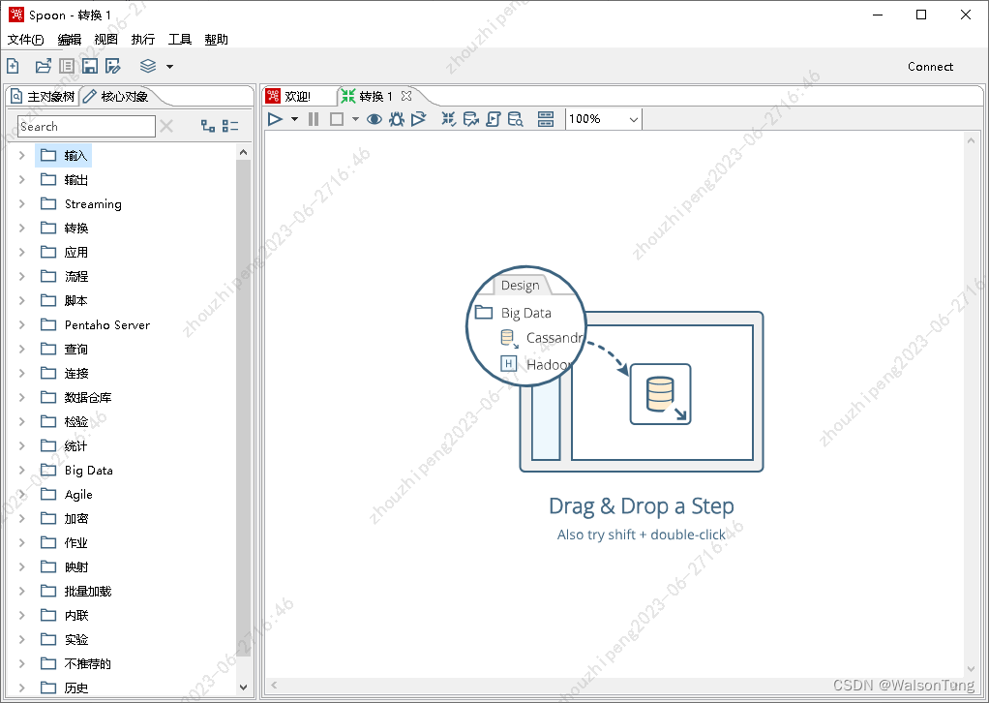Select the 加密 folder
989x703 pixels.
[x=65, y=518]
